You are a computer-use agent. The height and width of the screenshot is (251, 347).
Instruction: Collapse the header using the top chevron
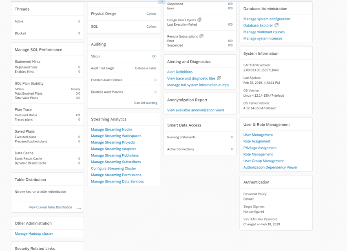pos(162,2)
